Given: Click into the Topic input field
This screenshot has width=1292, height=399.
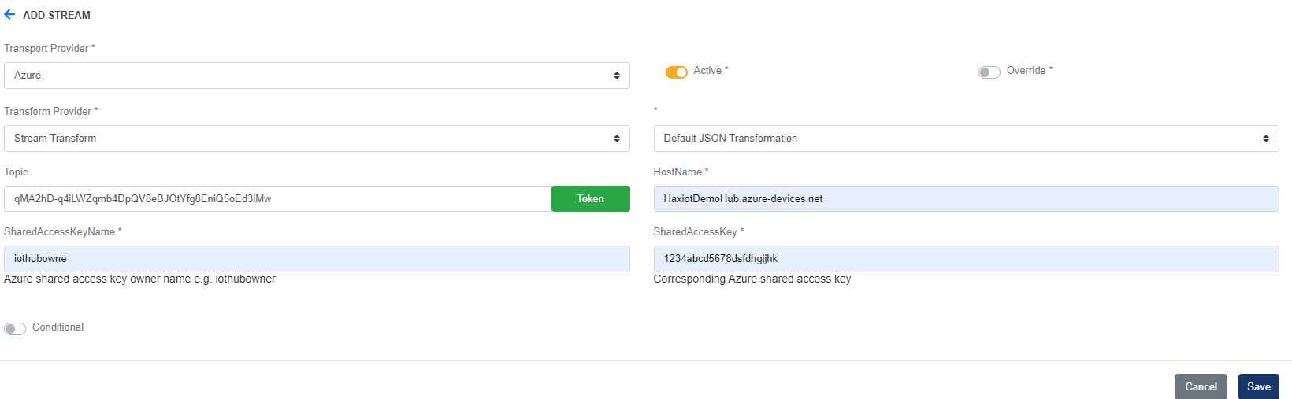Looking at the screenshot, I should 277,198.
